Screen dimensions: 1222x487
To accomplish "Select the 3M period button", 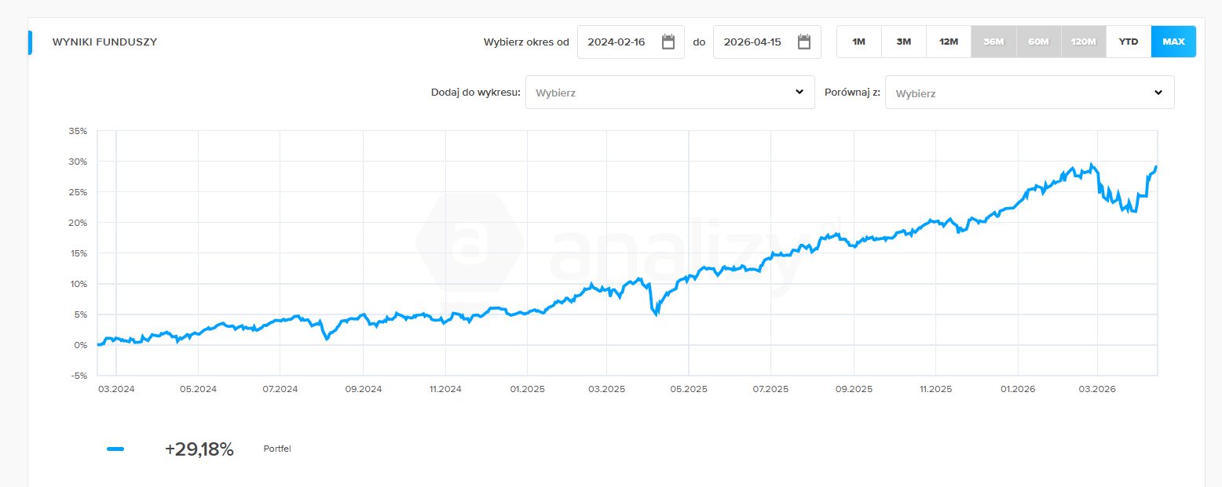I will [903, 42].
